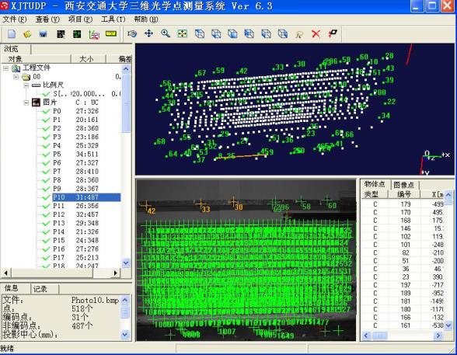Open the 查看(V) menu
Screen dimensions: 457x355
(47, 19)
